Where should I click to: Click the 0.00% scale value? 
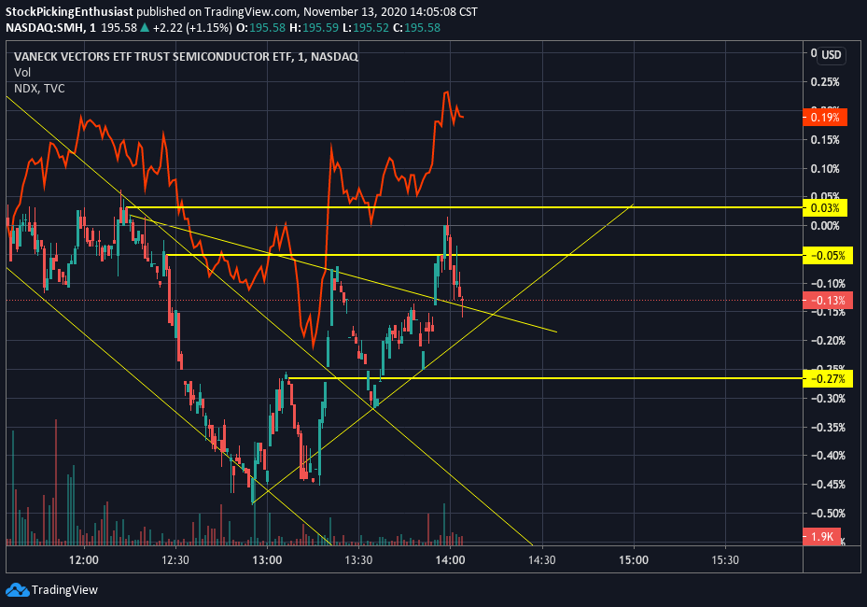click(x=825, y=226)
